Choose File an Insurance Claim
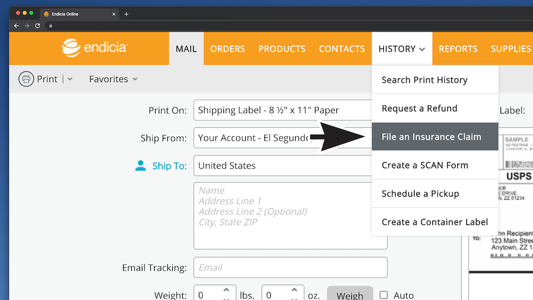533x300 pixels. tap(435, 136)
